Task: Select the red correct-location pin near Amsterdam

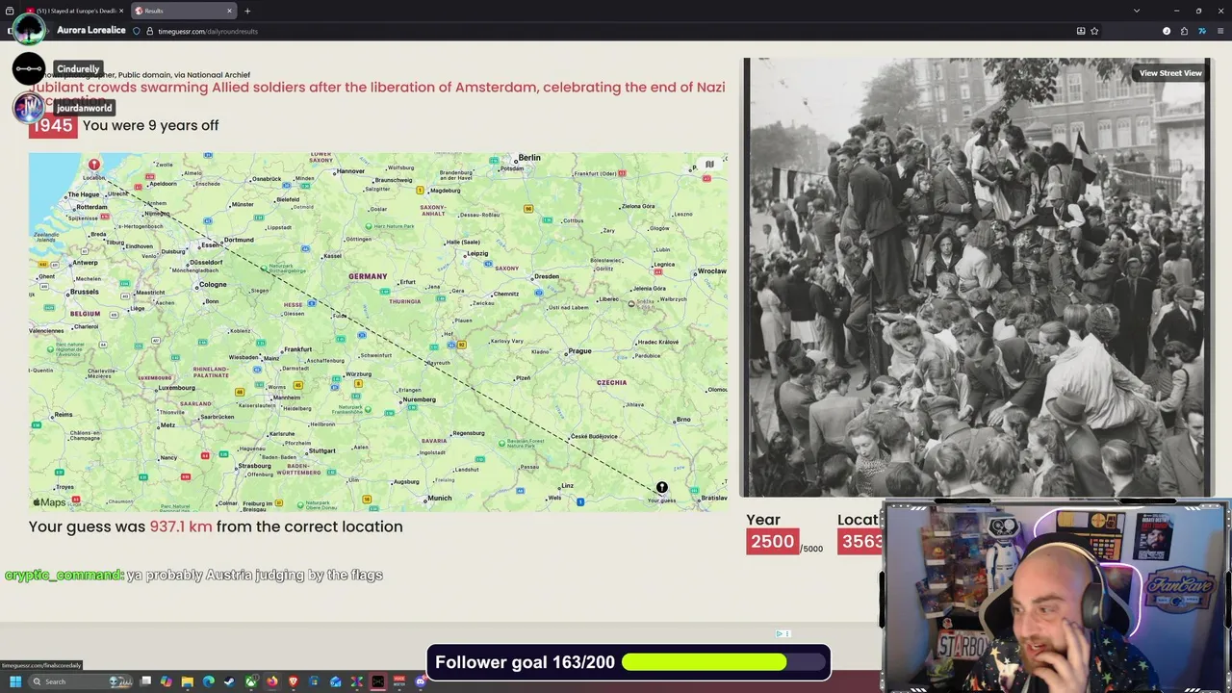Action: (x=93, y=166)
